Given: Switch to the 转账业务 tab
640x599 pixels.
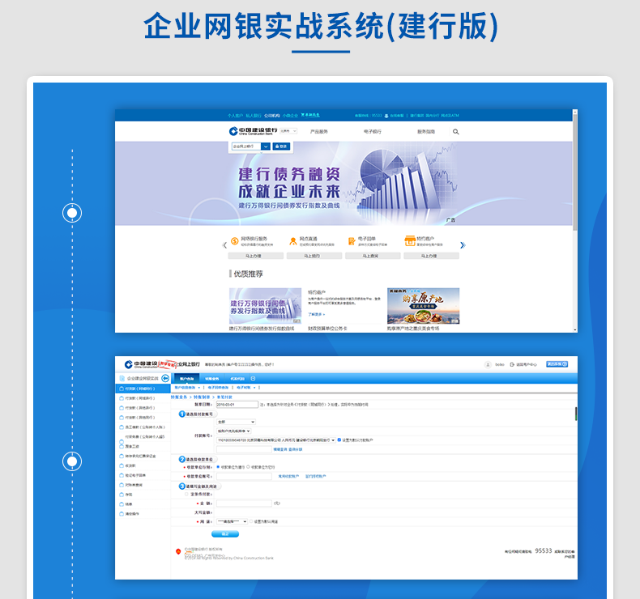Looking at the screenshot, I should [x=211, y=378].
